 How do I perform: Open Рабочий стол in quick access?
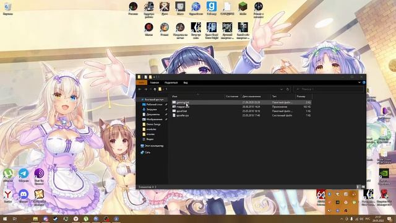click(x=154, y=105)
